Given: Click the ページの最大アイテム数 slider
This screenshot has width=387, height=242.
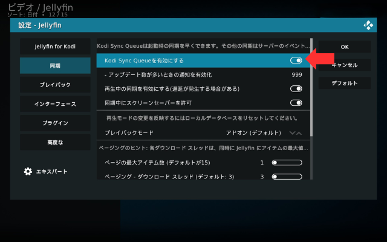Looking at the screenshot, I should pyautogui.click(x=287, y=163).
